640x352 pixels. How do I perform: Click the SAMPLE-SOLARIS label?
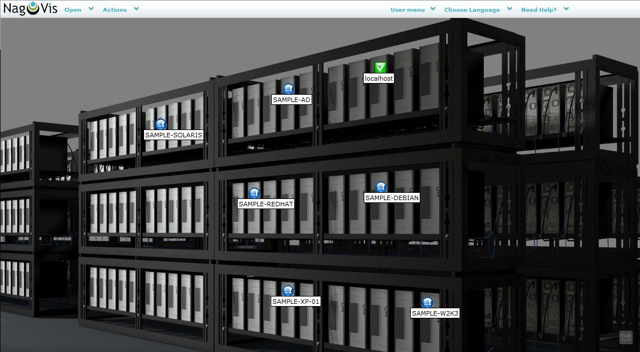click(174, 135)
